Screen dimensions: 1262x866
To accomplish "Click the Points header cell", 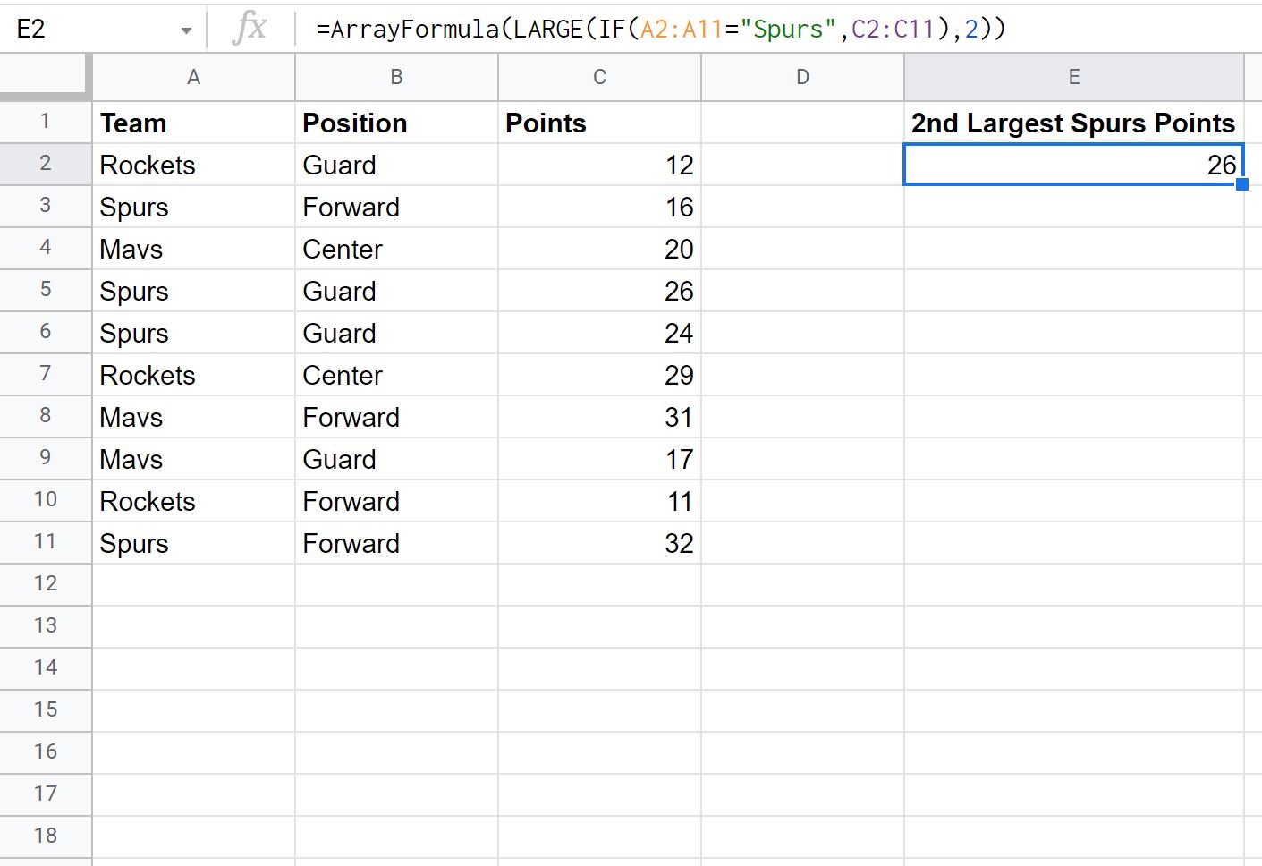I will (x=600, y=123).
